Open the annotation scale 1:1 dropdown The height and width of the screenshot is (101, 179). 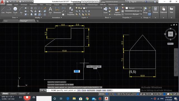148,94
